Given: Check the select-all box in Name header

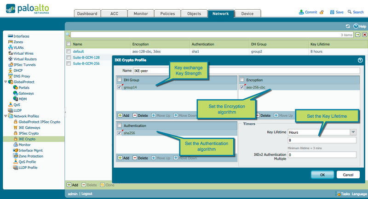Looking at the screenshot, I should pos(68,44).
